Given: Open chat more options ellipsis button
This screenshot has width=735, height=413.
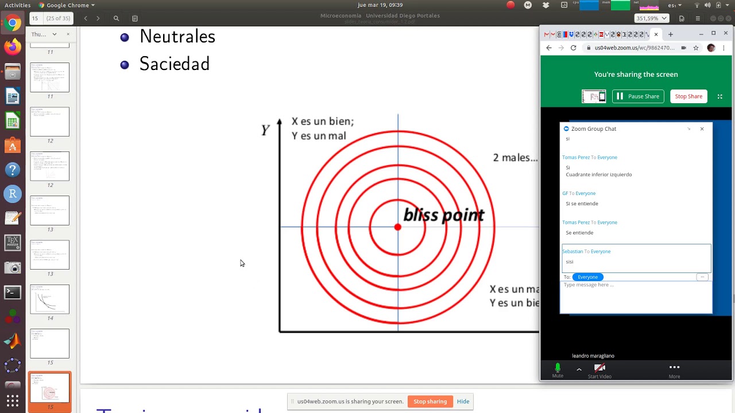Looking at the screenshot, I should tap(702, 277).
